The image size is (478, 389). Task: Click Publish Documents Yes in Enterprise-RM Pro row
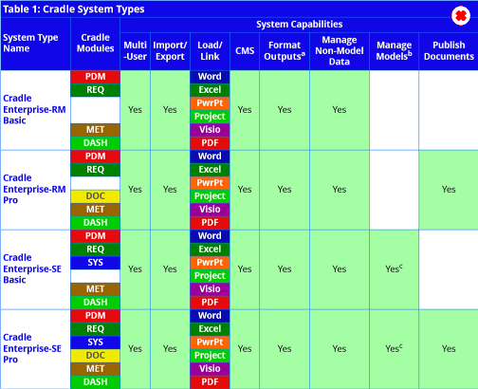click(449, 190)
